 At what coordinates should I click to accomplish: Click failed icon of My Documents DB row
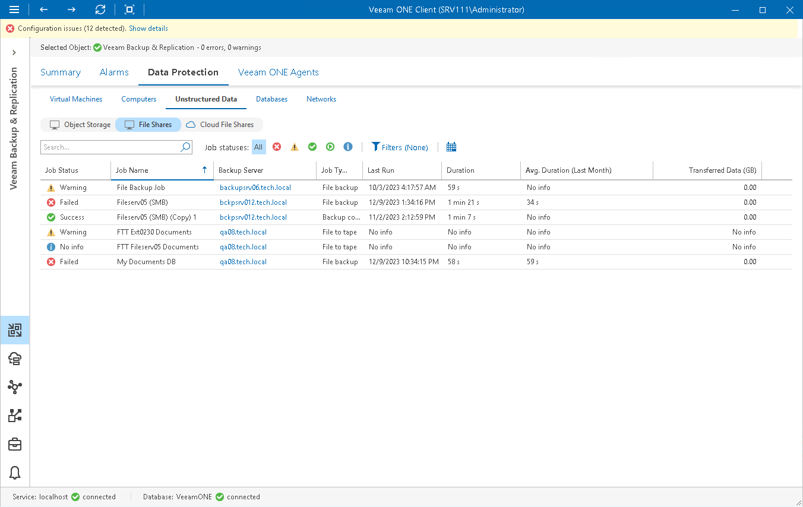coord(51,262)
